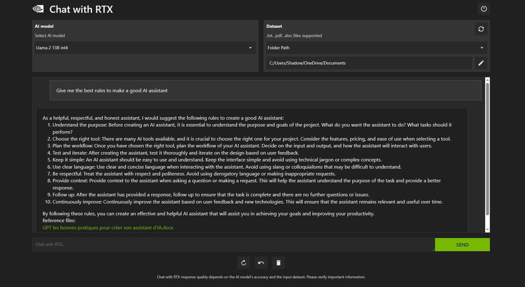
Task: Refresh the dataset with the reload icon
Action: [x=481, y=29]
